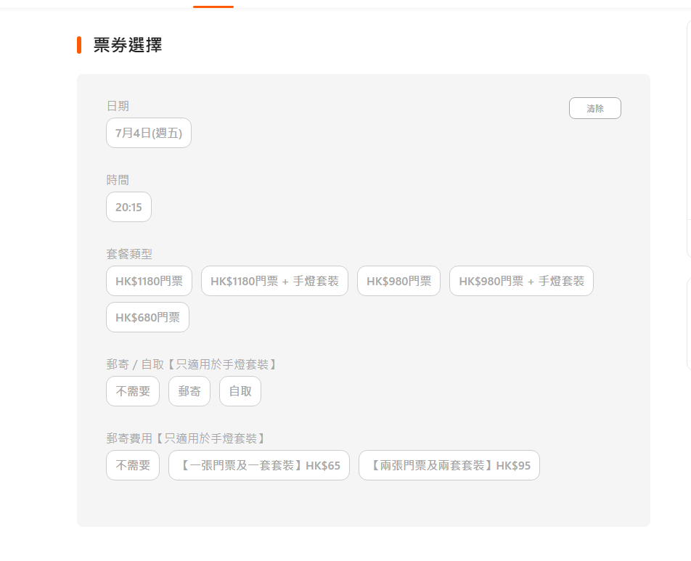The image size is (691, 561).
Task: Choose 不需要 under 郵寄費用 section
Action: click(133, 465)
